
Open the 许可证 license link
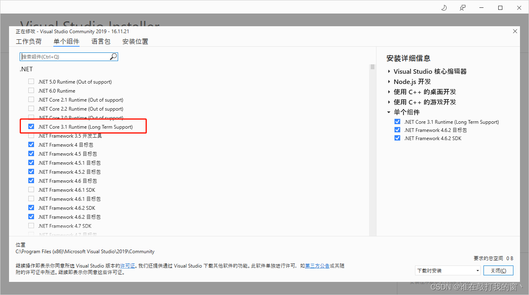pos(128,266)
